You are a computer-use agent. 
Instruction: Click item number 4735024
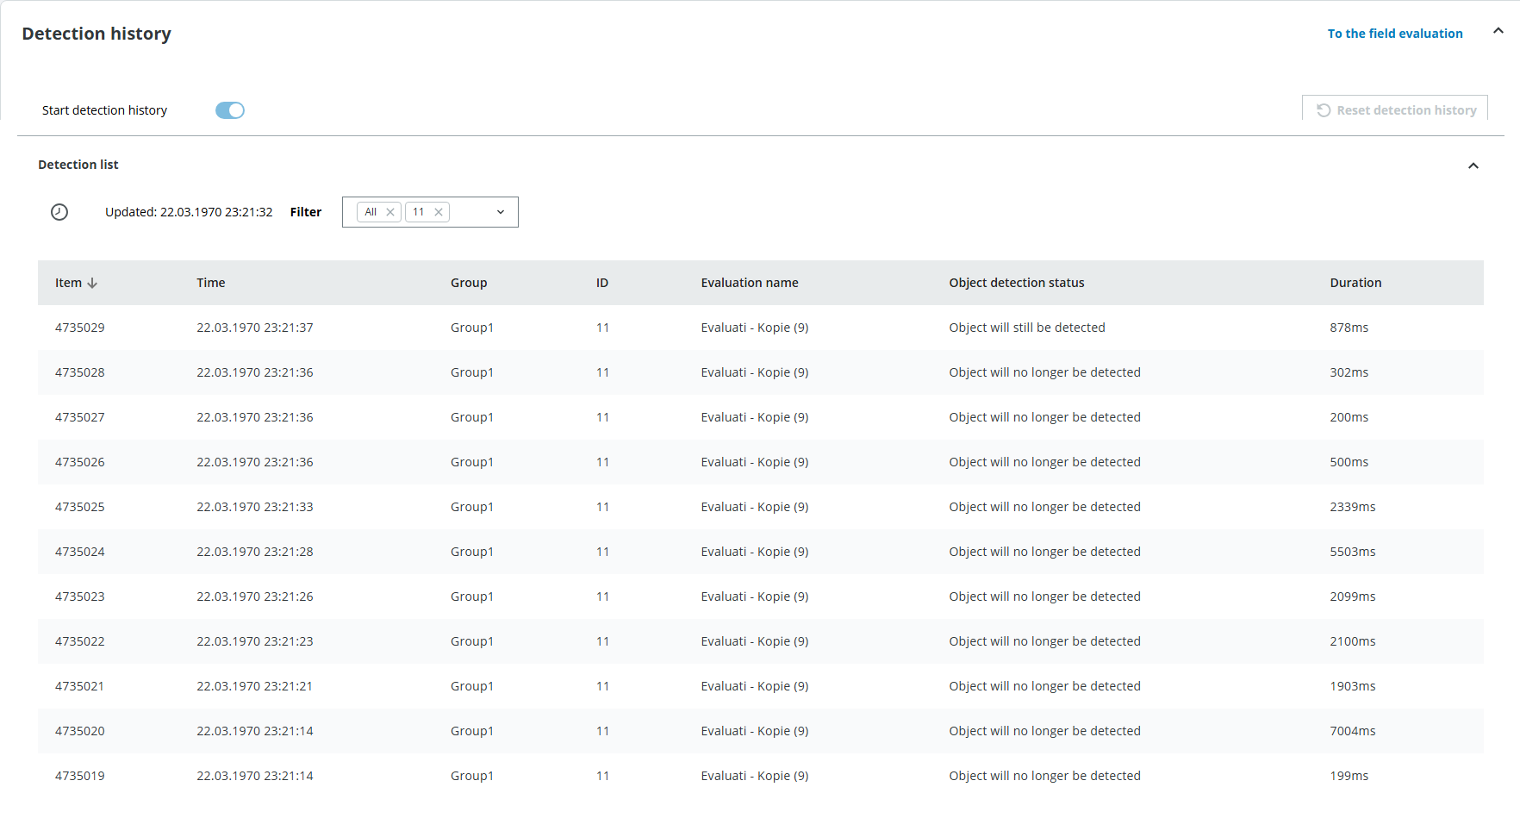pos(80,552)
